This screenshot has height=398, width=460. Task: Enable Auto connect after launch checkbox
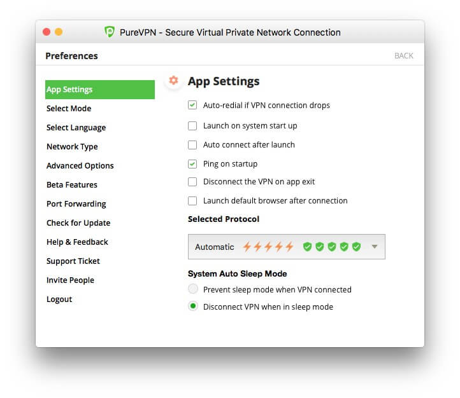(x=192, y=145)
